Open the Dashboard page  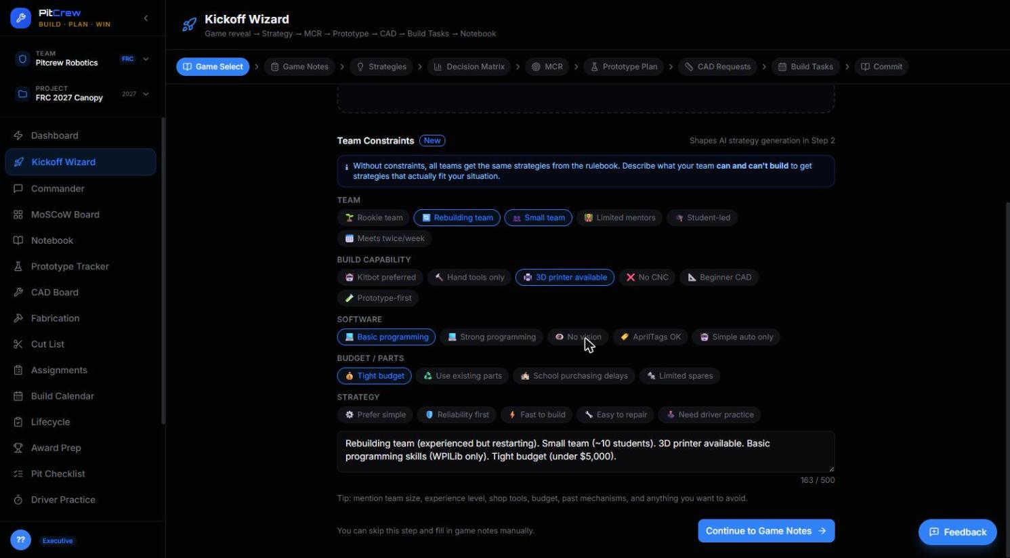81,135
